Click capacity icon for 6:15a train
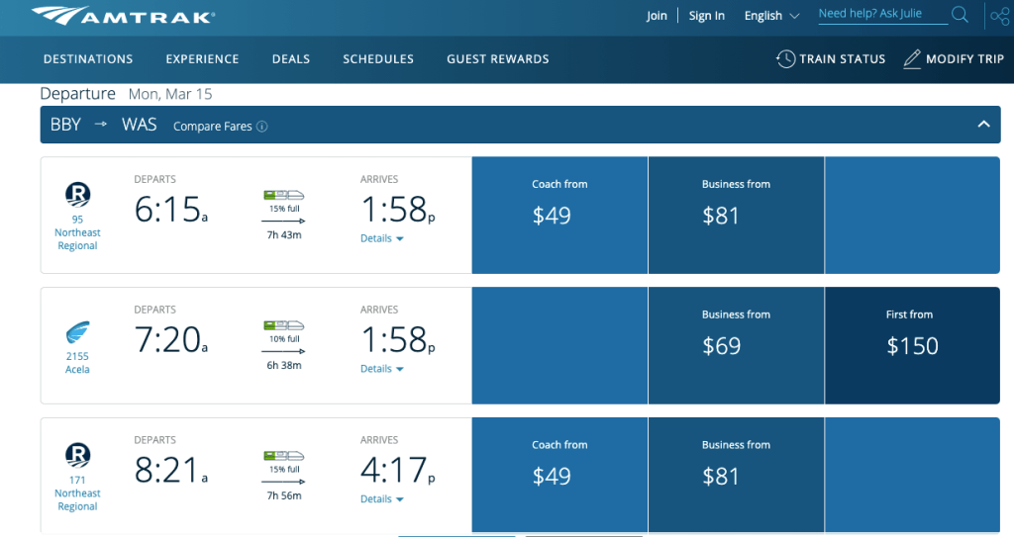1014x537 pixels. point(283,195)
